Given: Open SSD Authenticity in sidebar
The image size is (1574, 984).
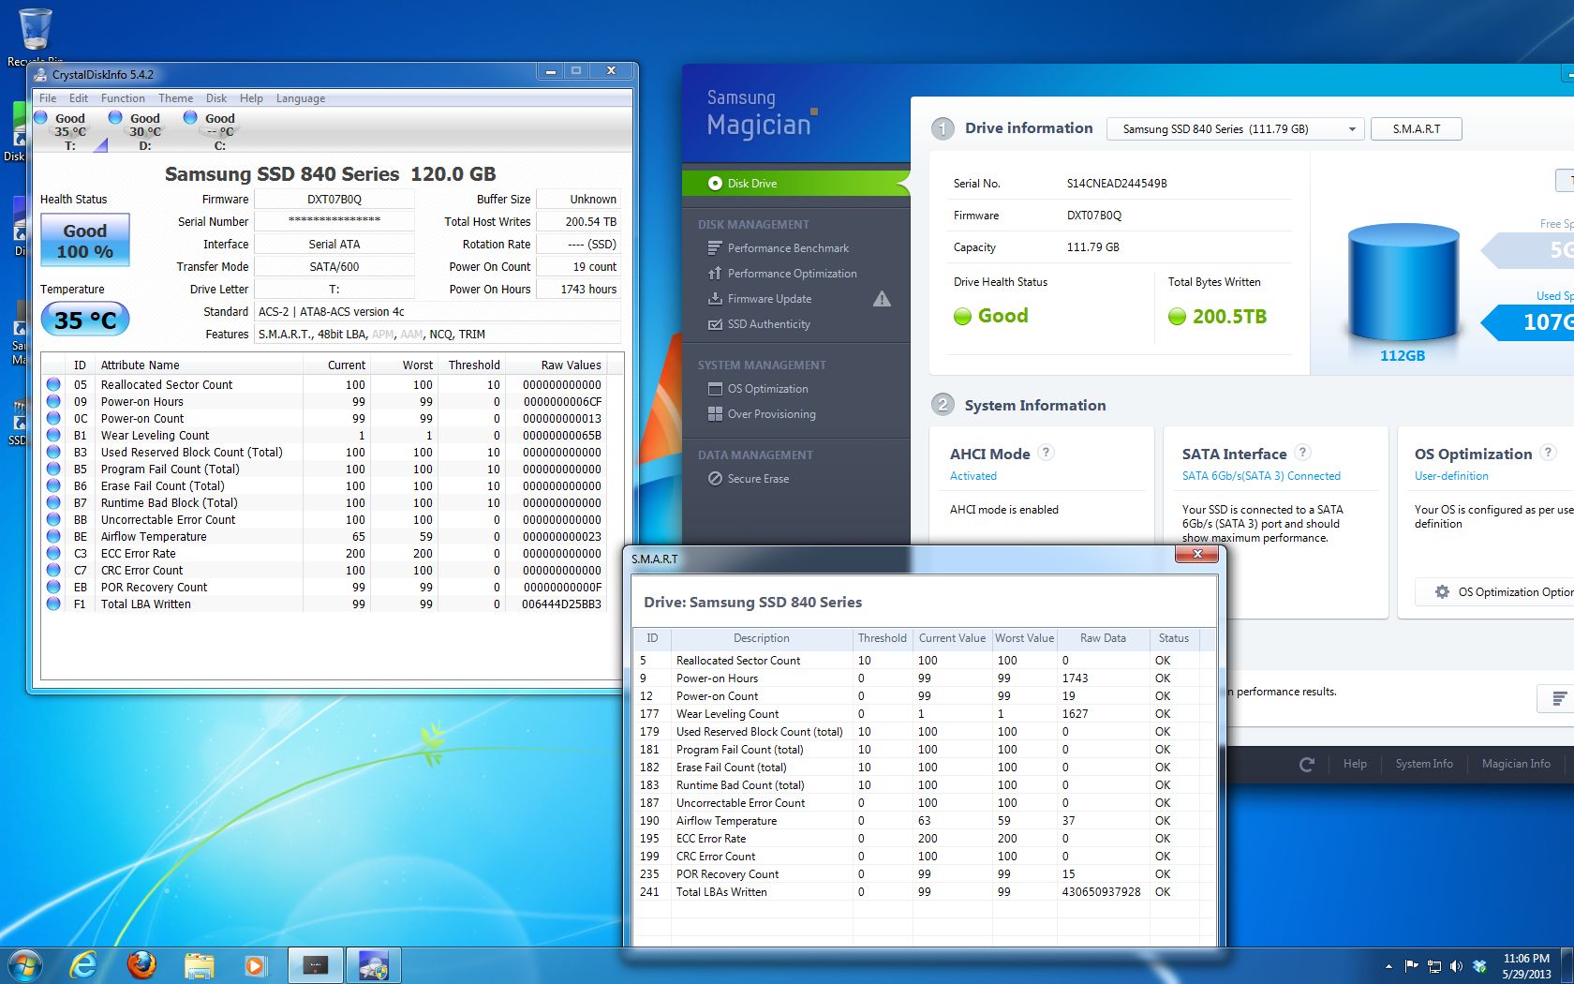Looking at the screenshot, I should (768, 324).
